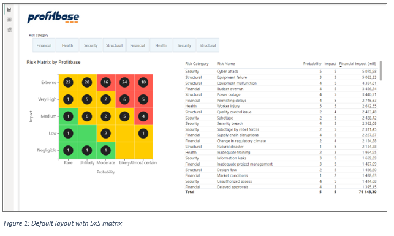Click the Profitbase logo image
Image resolution: width=394 pixels, height=236 pixels.
[53, 17]
